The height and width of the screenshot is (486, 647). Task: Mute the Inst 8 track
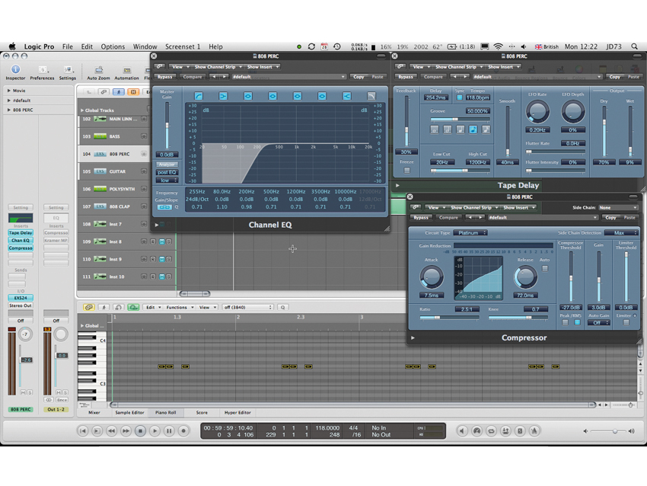[161, 241]
